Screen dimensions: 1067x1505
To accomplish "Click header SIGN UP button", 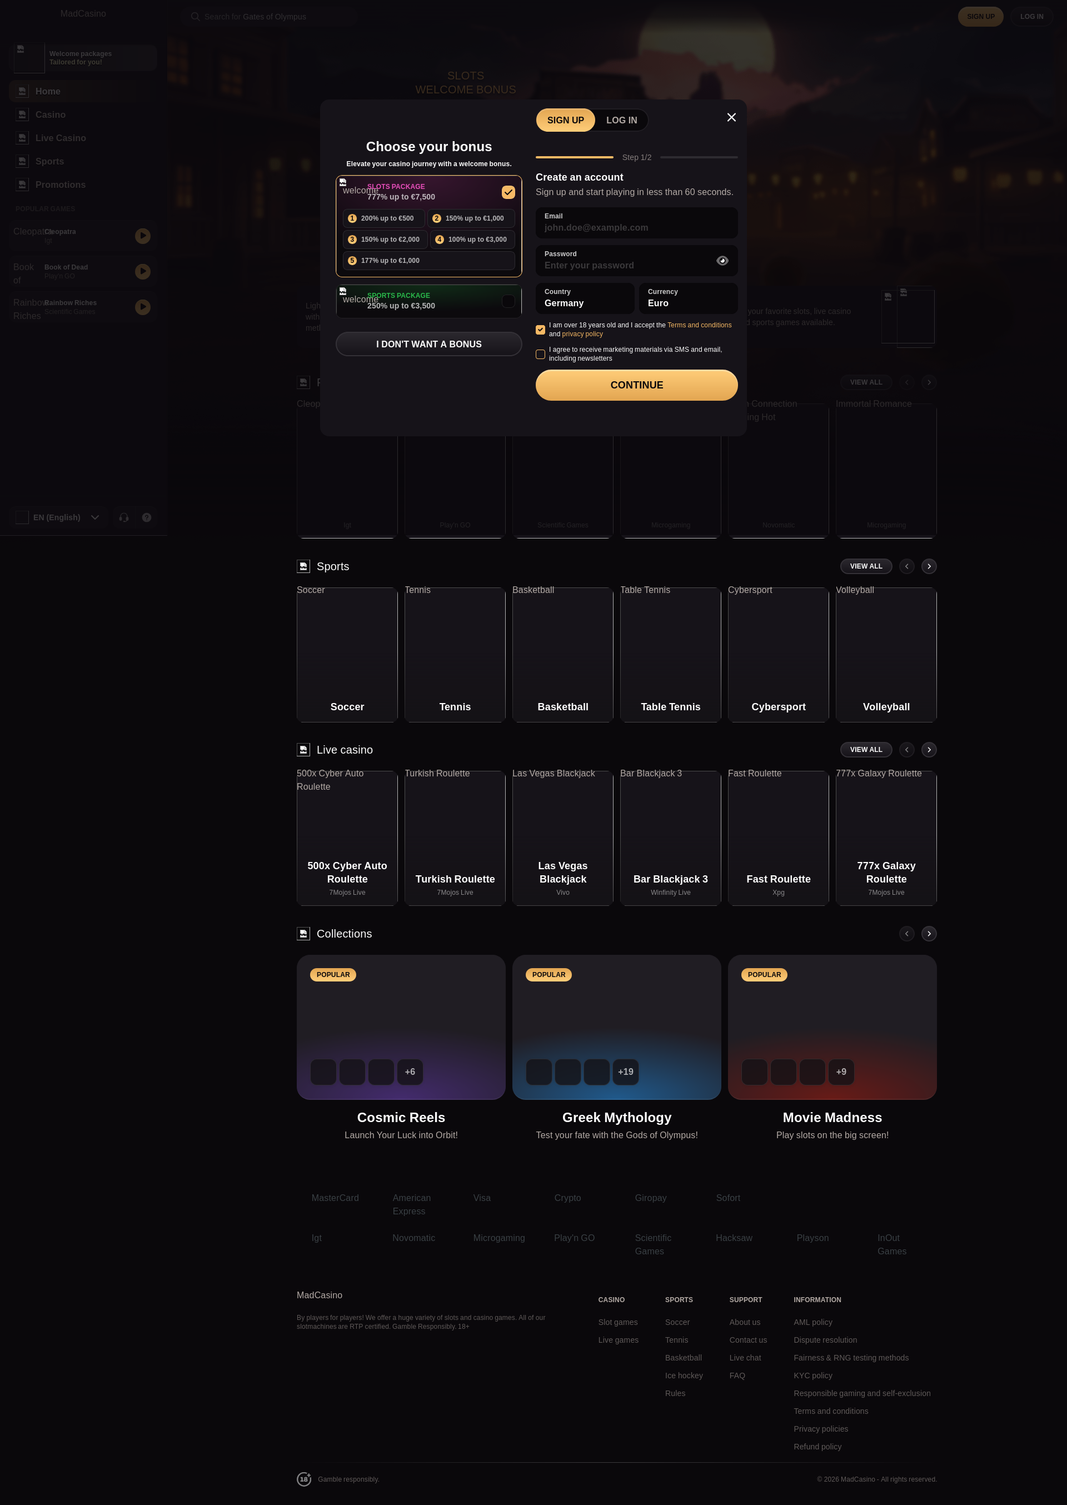I will click(x=980, y=17).
